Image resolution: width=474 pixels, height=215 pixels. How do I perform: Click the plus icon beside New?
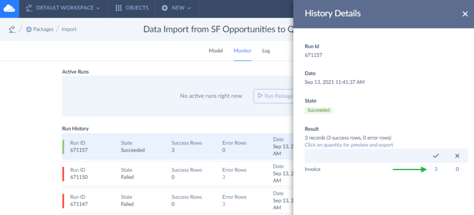[165, 8]
